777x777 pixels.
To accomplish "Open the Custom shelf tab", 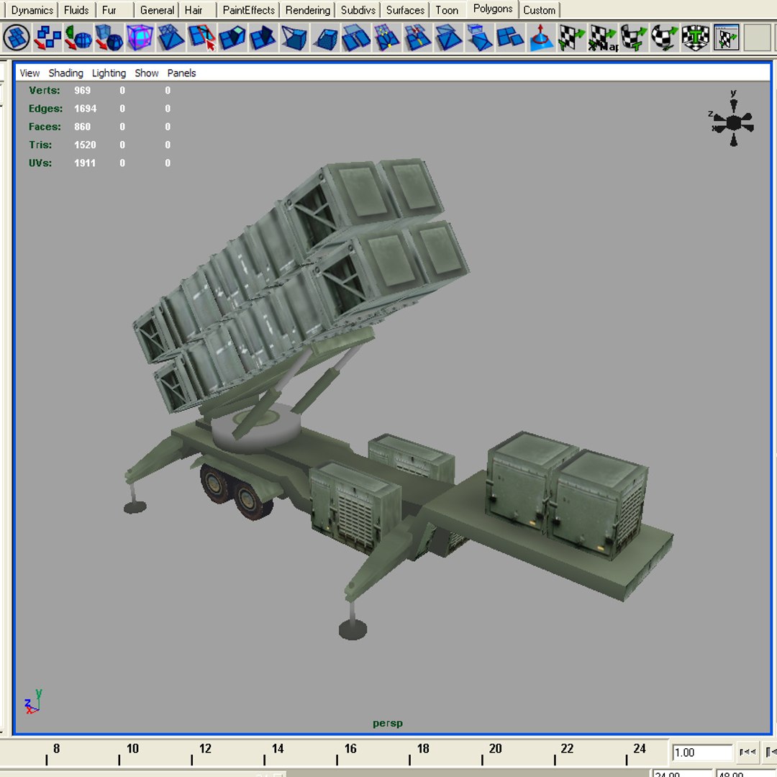I will [x=539, y=10].
